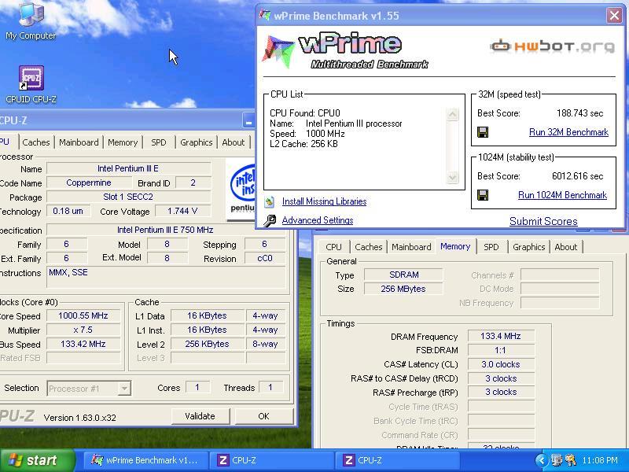Image resolution: width=629 pixels, height=472 pixels.
Task: Run 1024M Benchmark link
Action: pyautogui.click(x=562, y=195)
